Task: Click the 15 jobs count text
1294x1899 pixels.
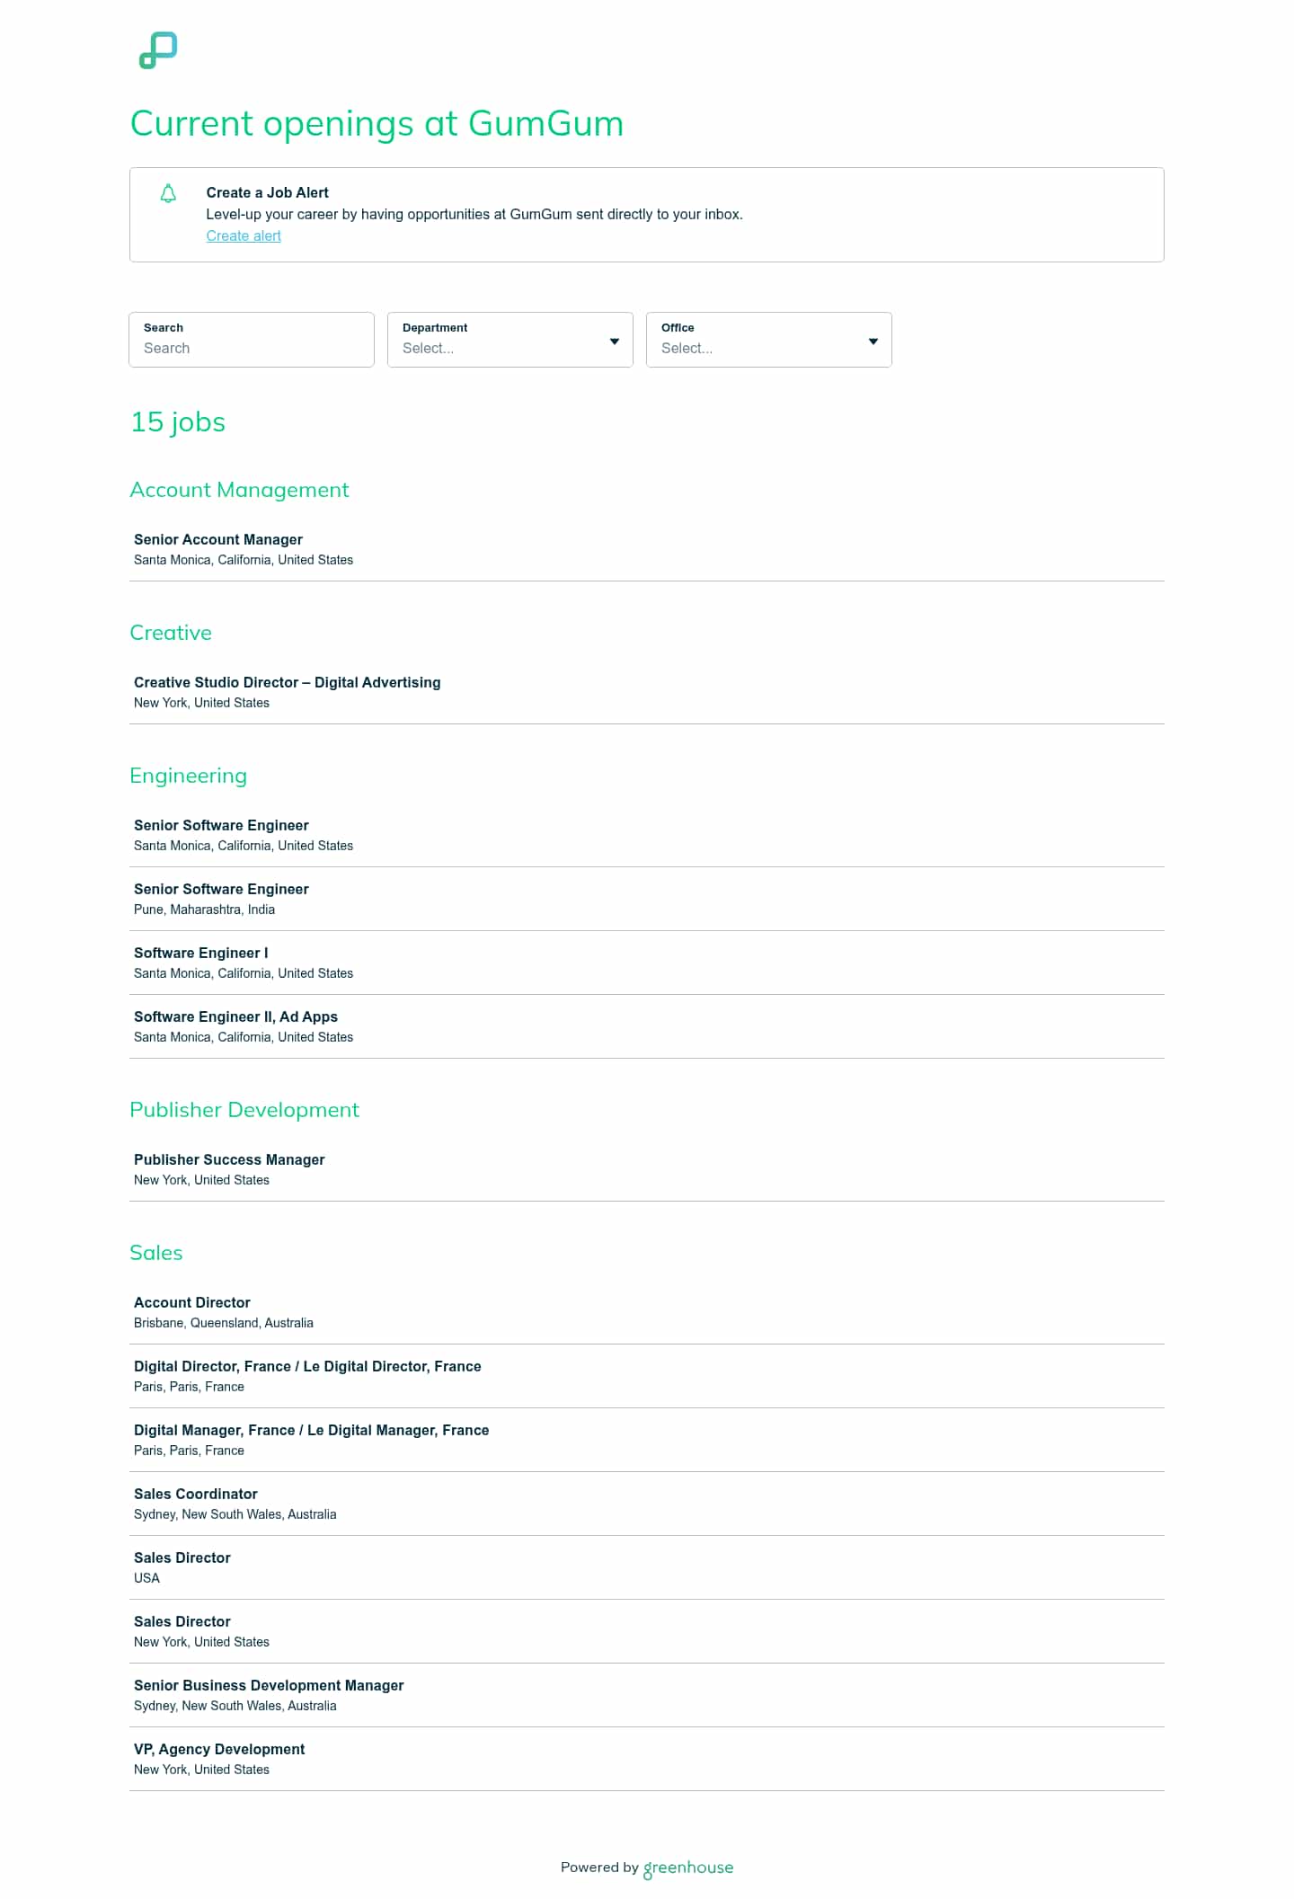Action: [x=178, y=422]
